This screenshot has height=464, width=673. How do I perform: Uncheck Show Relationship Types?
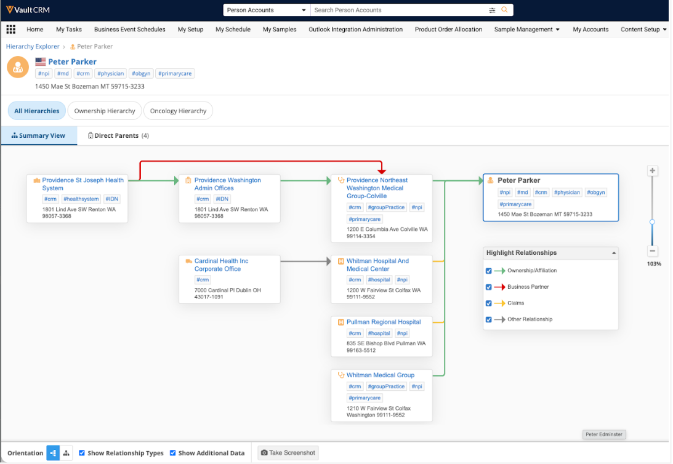[x=81, y=453]
